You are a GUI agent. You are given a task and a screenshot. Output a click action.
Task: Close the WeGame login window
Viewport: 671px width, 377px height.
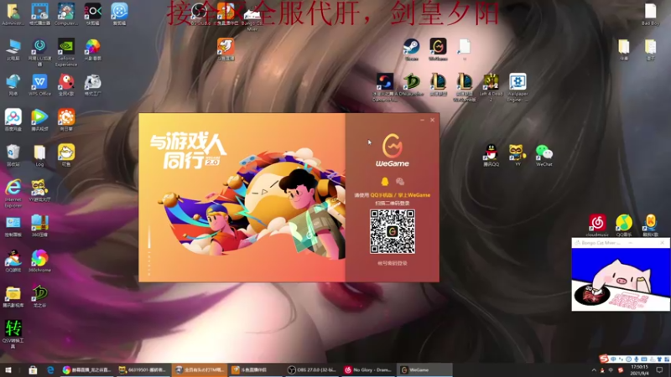click(x=432, y=120)
